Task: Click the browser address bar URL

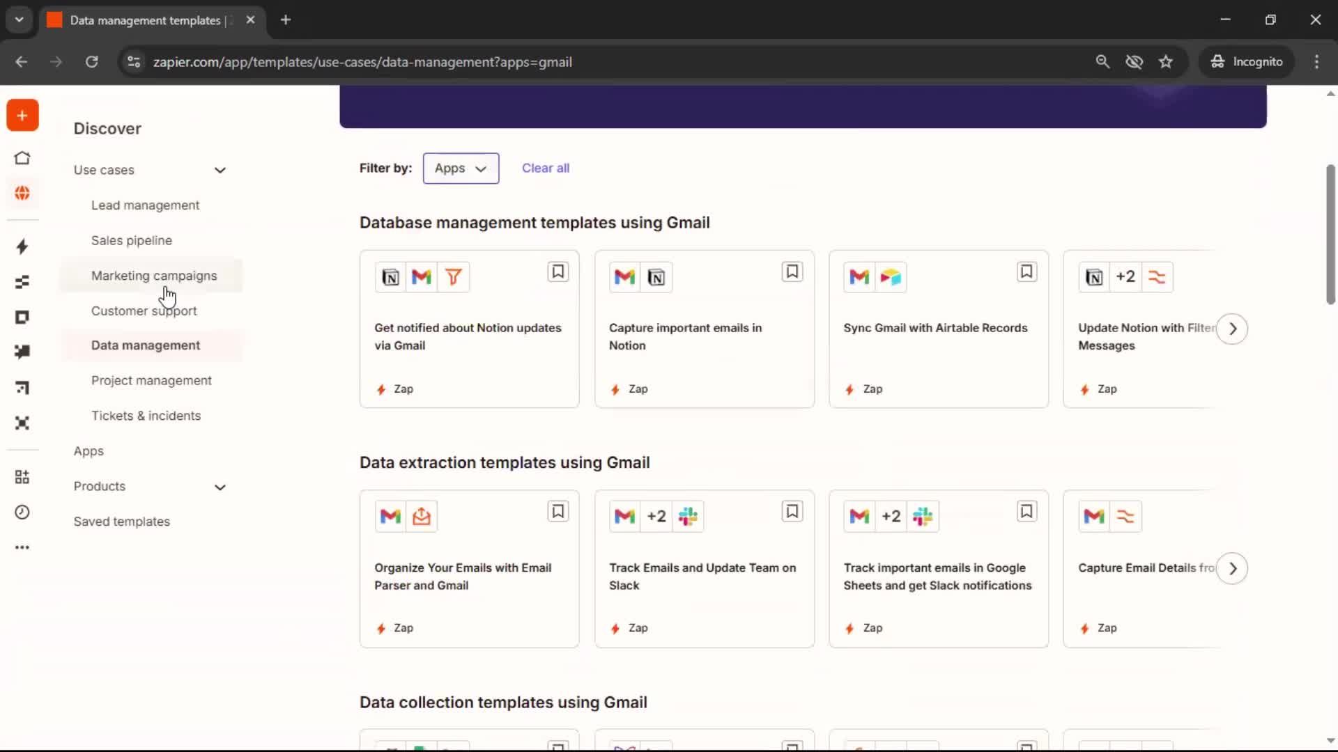Action: (362, 62)
